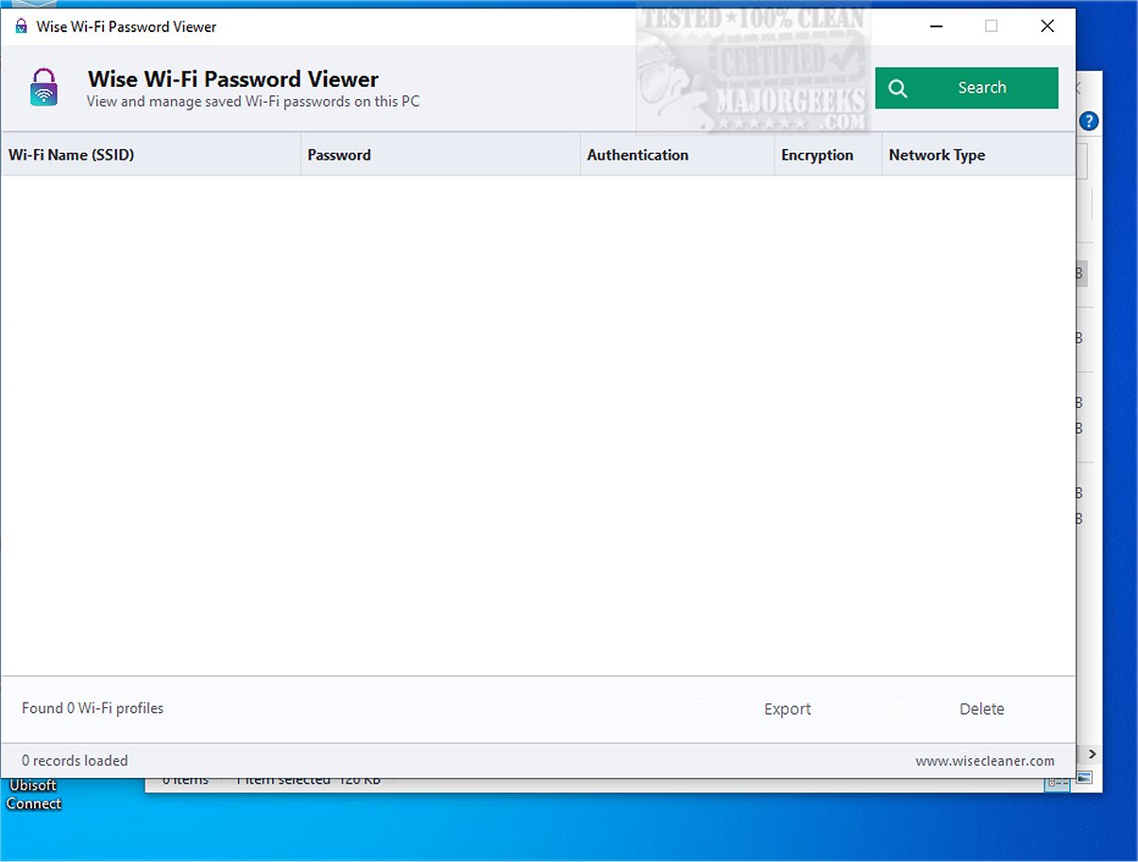Image resolution: width=1138 pixels, height=862 pixels.
Task: Sort by the Password column header
Action: [x=339, y=155]
